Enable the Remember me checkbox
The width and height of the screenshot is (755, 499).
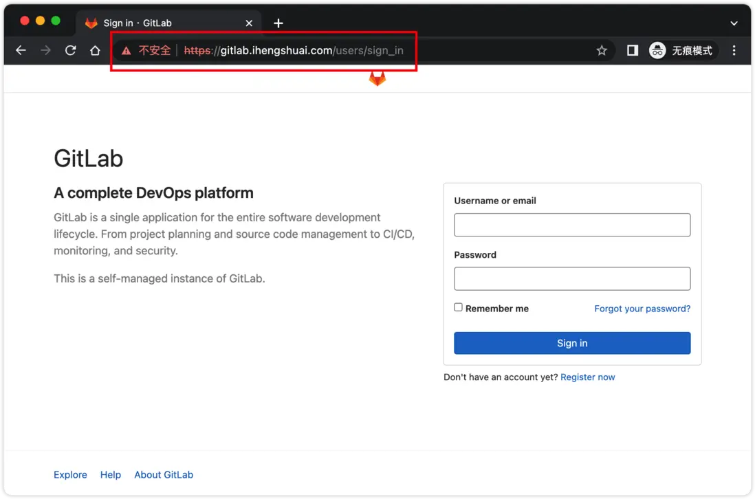click(459, 307)
